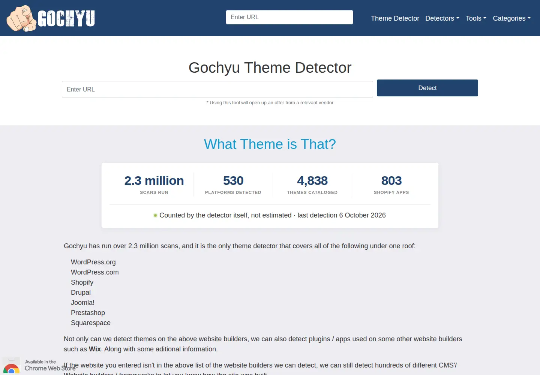Expand the Detectors dropdown menu
This screenshot has height=375, width=540.
[442, 18]
